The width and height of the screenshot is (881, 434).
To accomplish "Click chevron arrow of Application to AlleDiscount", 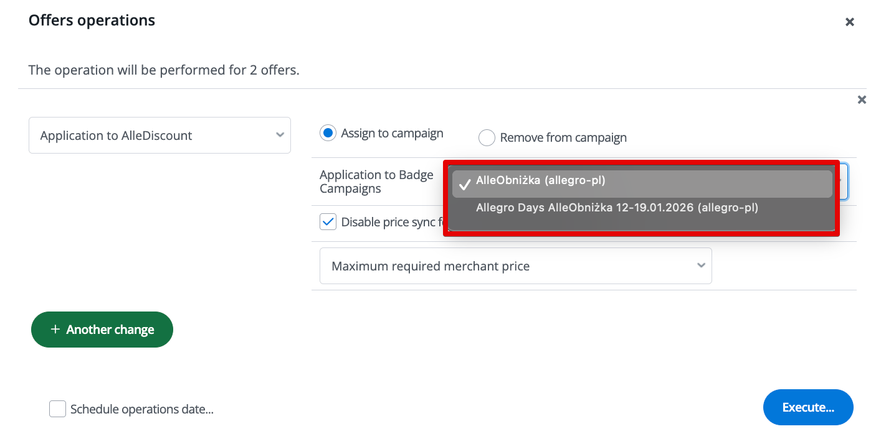I will click(280, 135).
